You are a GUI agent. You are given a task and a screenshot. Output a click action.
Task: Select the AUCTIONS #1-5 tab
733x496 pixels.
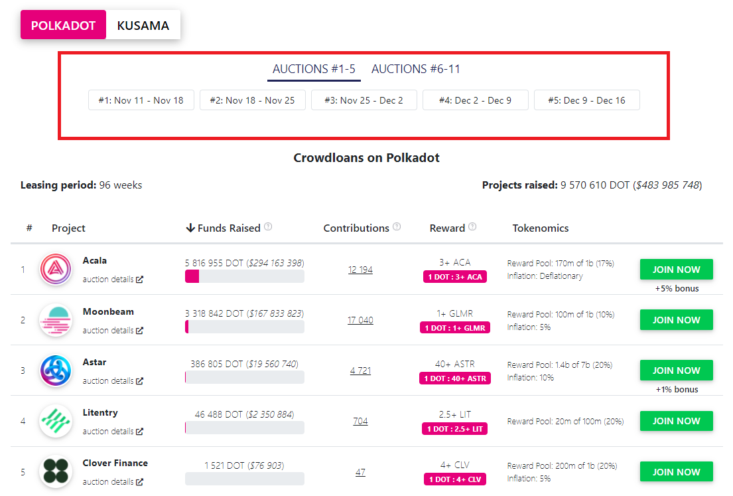coord(314,69)
